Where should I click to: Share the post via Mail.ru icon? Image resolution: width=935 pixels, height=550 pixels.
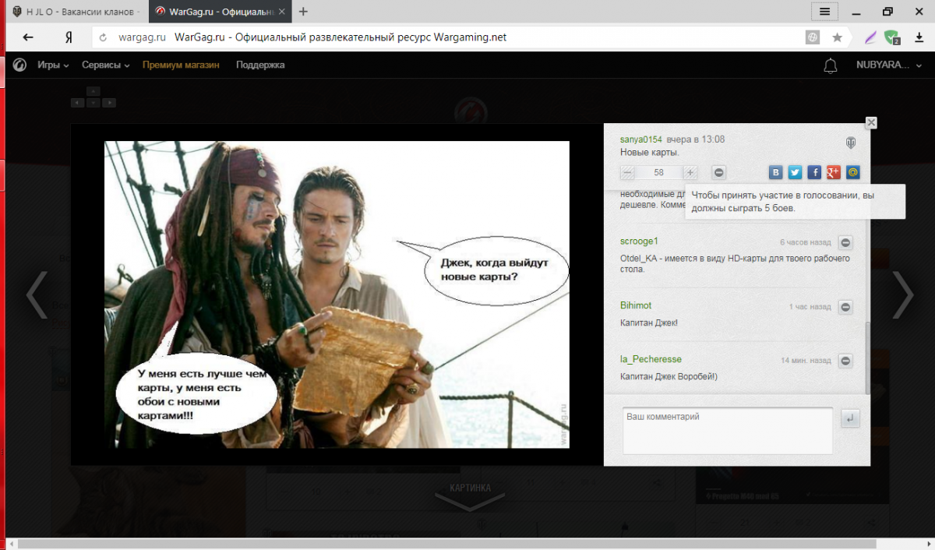(x=853, y=173)
